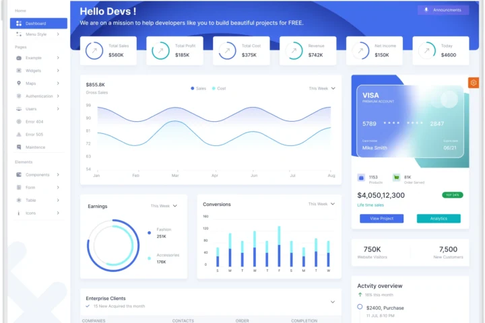Image resolution: width=485 pixels, height=323 pixels.
Task: Open Earnings This Week dropdown
Action: tap(164, 206)
